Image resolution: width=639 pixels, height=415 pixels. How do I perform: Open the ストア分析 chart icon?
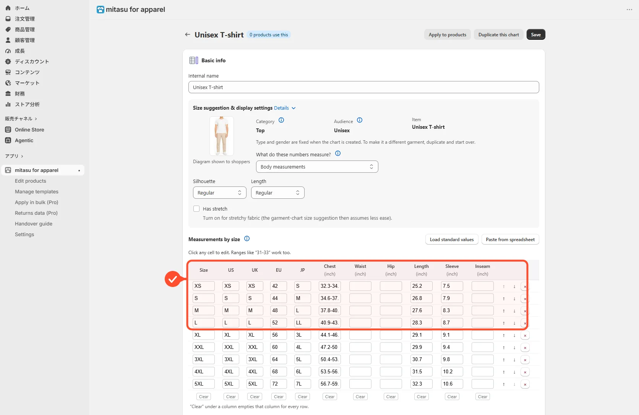click(8, 104)
